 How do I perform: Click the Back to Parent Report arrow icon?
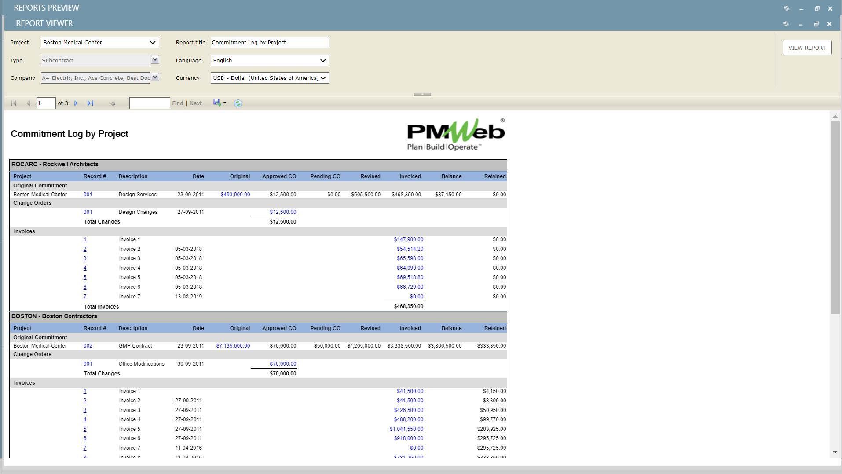tap(113, 103)
